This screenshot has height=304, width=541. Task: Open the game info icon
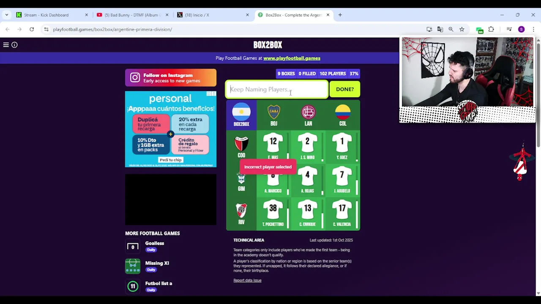click(x=14, y=45)
